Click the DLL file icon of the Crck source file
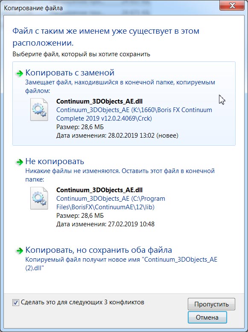The image size is (248, 332). (x=39, y=110)
